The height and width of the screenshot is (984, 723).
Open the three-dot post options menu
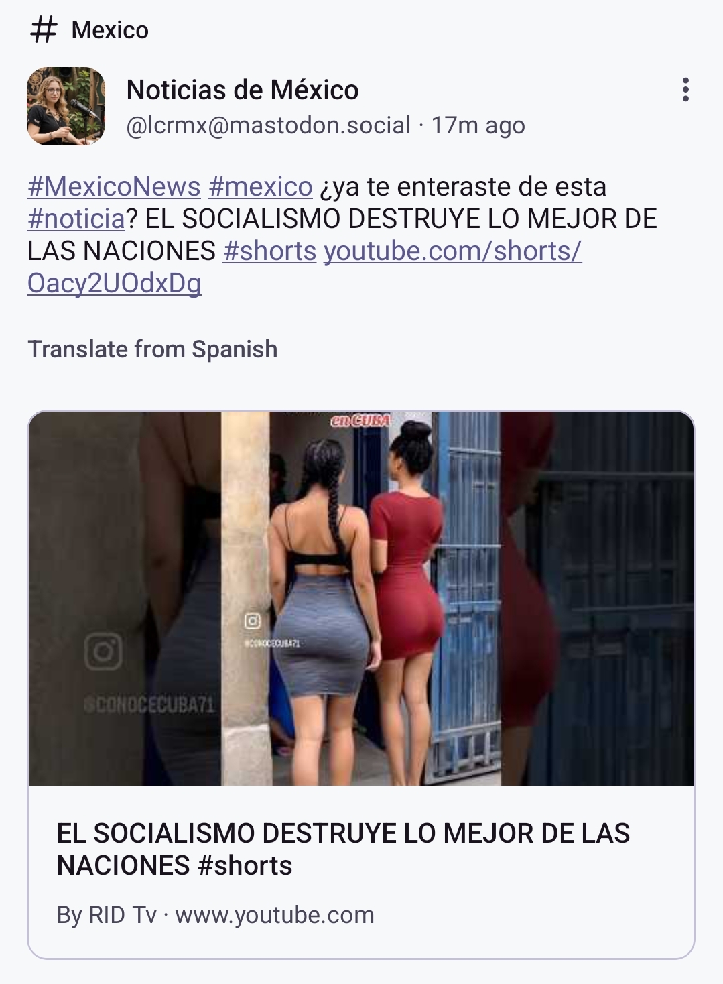(x=685, y=89)
